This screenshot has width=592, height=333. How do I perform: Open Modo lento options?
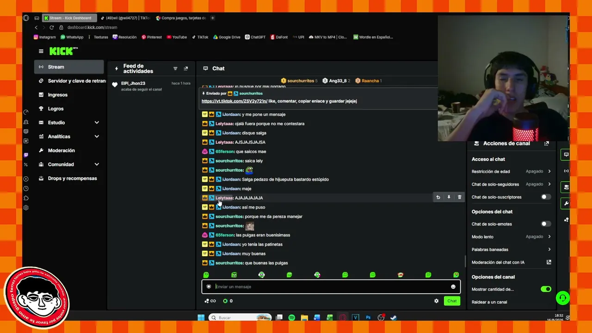(x=512, y=237)
